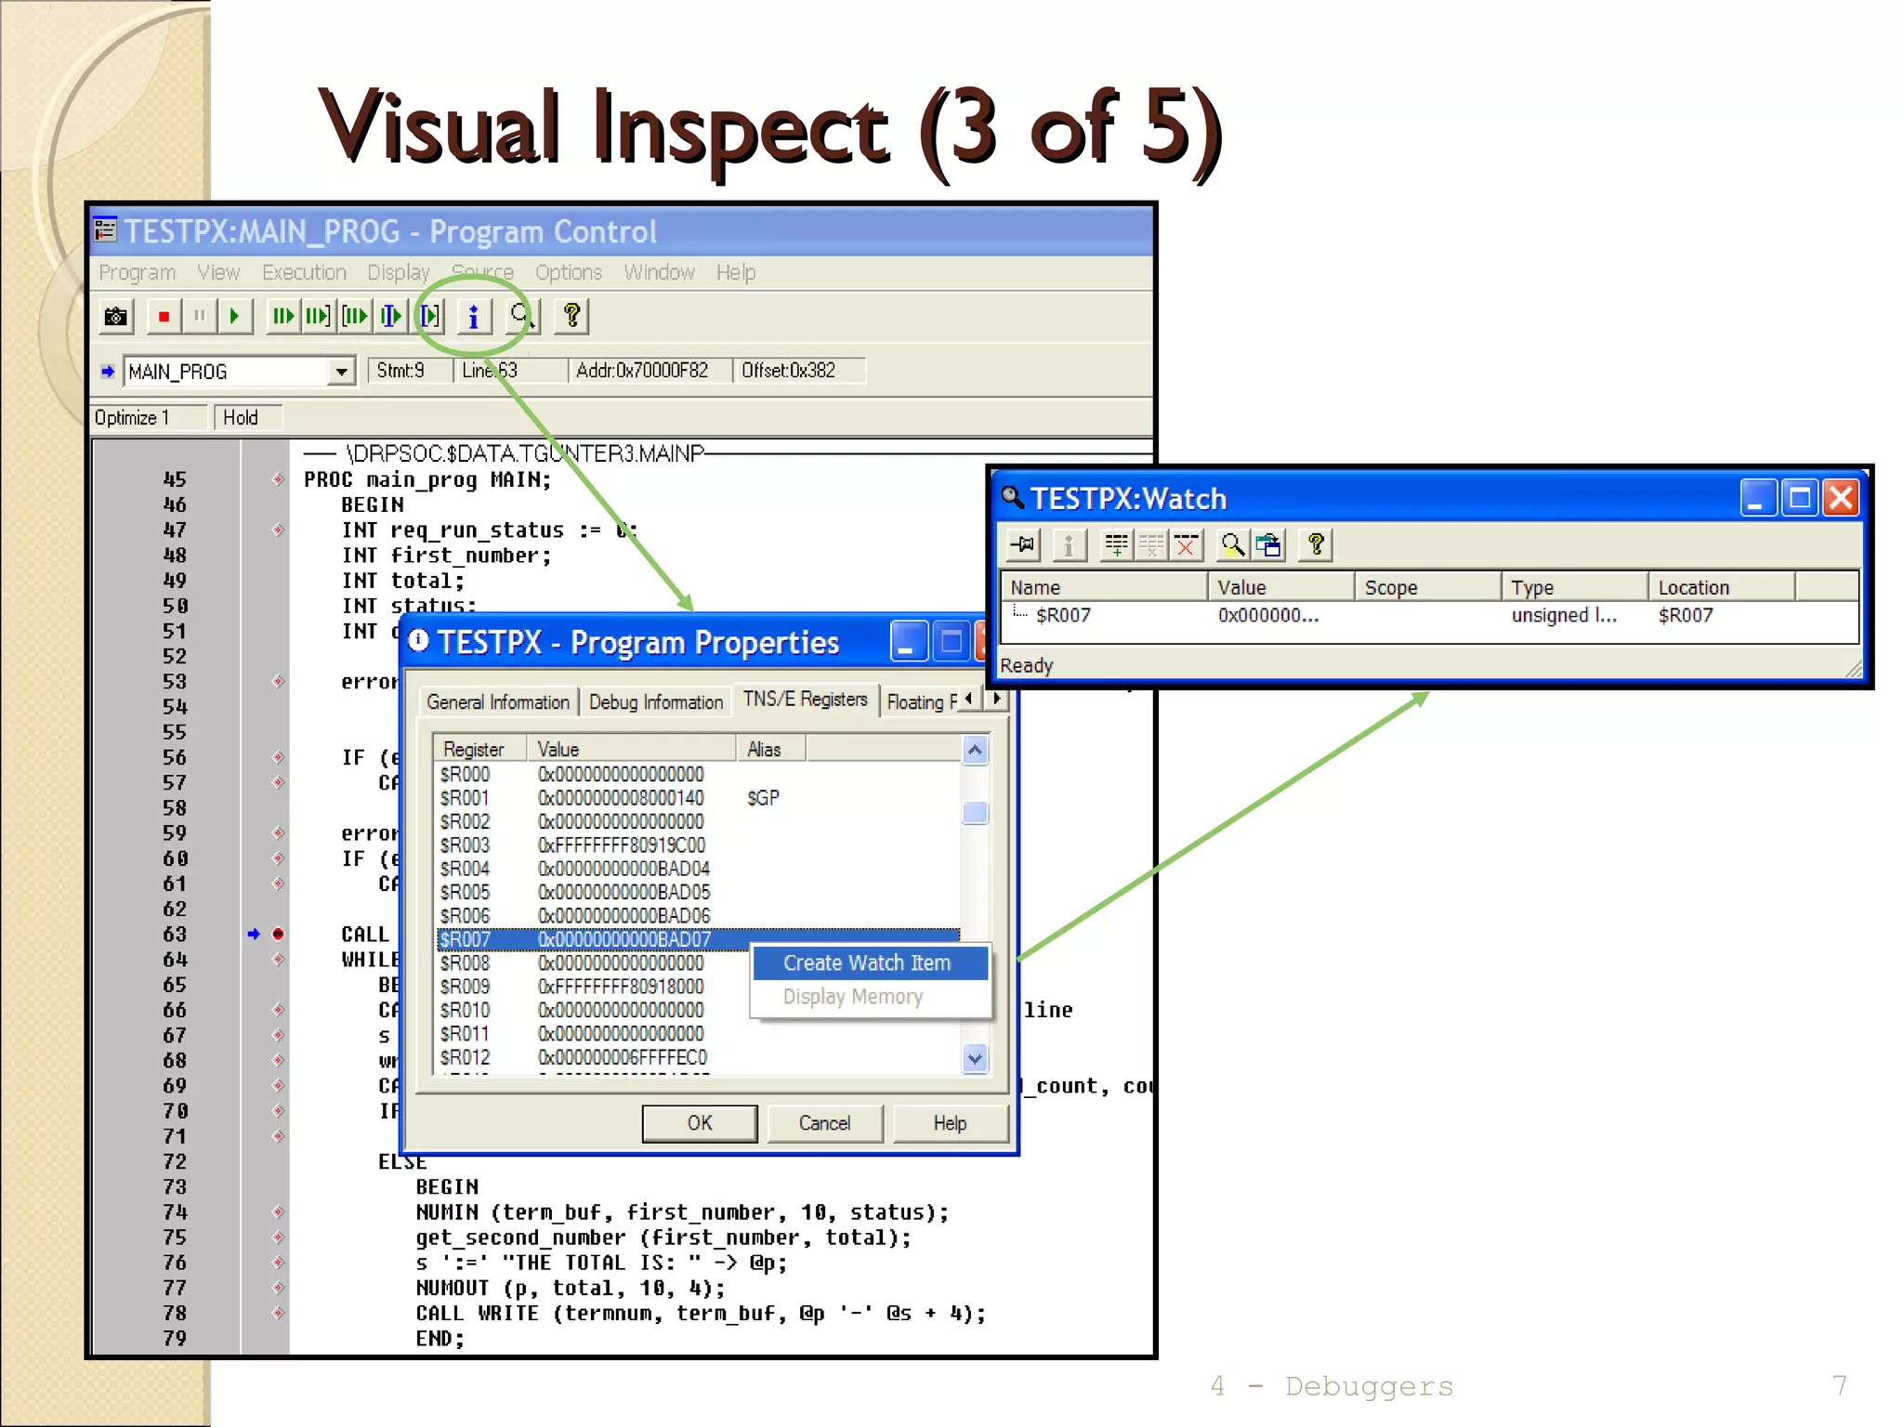Open the MAIN_PROG scope dropdown
The height and width of the screenshot is (1427, 1903).
click(342, 372)
